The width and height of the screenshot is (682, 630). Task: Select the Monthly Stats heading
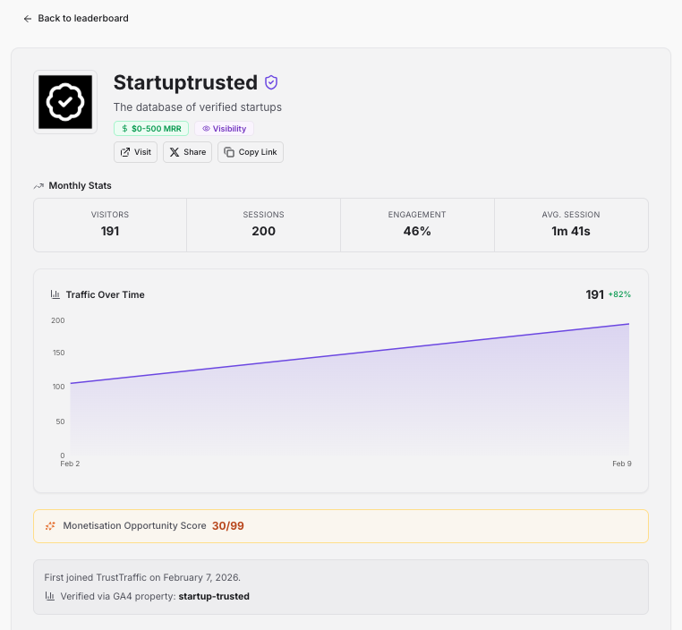(80, 185)
